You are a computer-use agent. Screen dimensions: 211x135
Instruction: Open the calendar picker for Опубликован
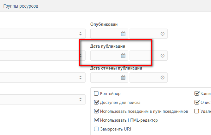[x=123, y=34]
